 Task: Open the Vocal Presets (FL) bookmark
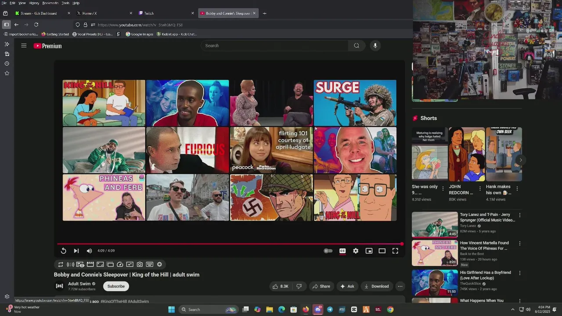(92, 34)
